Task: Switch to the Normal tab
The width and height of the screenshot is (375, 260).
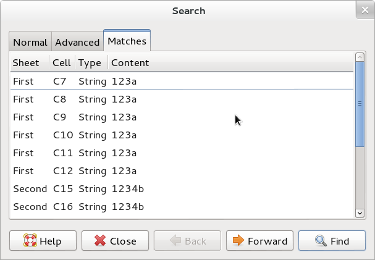Action: 30,41
